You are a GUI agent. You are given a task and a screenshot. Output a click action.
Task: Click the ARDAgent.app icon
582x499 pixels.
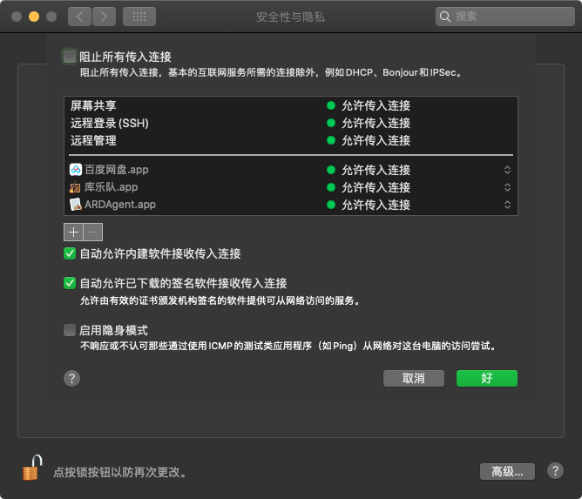tap(76, 205)
